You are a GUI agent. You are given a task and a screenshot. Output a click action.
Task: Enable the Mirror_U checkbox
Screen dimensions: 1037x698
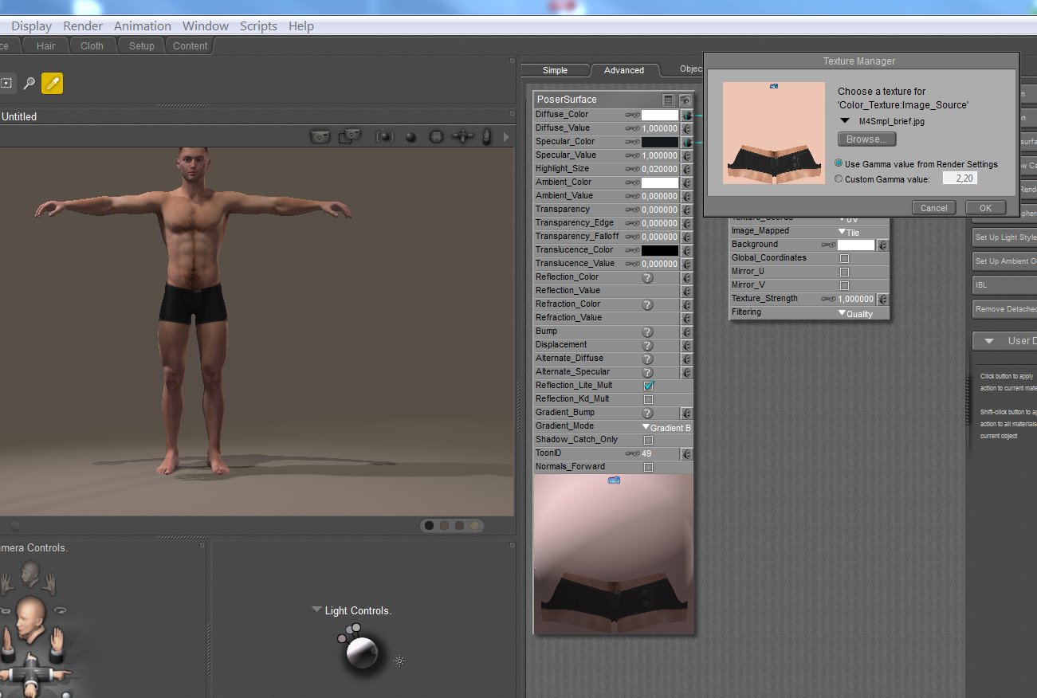(x=844, y=272)
